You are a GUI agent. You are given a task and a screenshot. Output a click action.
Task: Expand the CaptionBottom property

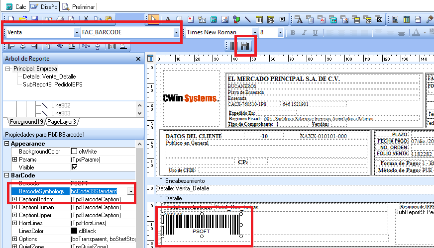(x=14, y=199)
